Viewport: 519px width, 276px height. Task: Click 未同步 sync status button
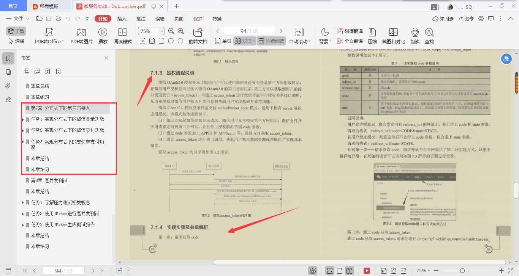pos(443,19)
